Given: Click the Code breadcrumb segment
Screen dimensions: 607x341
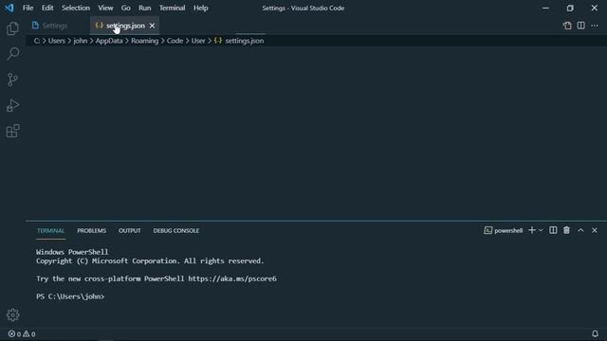Looking at the screenshot, I should click(175, 41).
